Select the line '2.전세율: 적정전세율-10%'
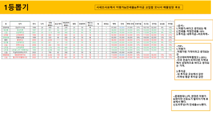This screenshot has width=213, height=120. point(190,31)
